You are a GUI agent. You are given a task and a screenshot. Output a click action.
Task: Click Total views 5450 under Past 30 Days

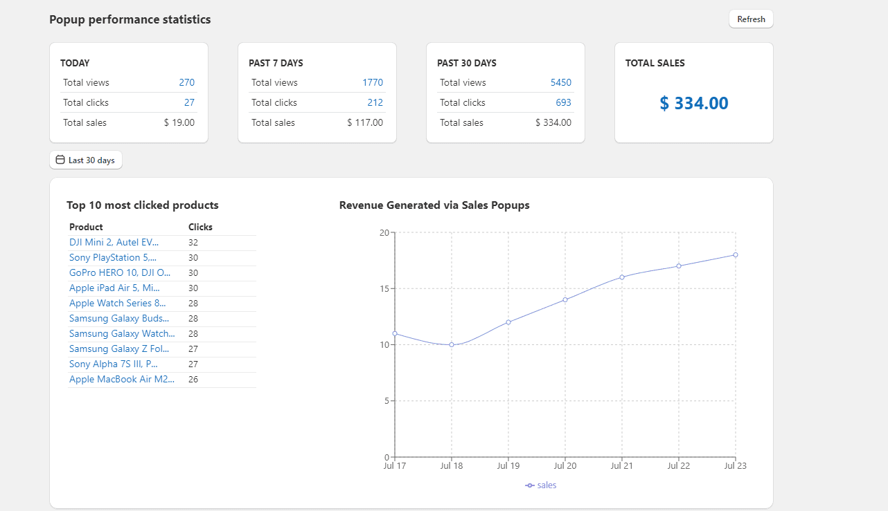pyautogui.click(x=562, y=82)
